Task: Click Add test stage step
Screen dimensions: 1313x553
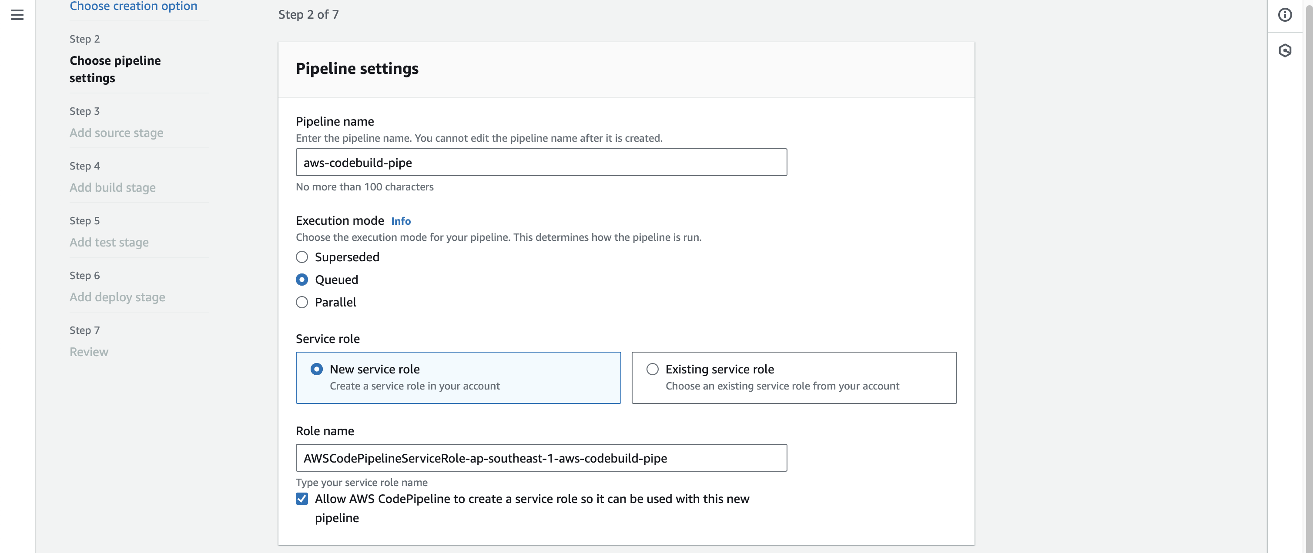Action: [x=109, y=243]
